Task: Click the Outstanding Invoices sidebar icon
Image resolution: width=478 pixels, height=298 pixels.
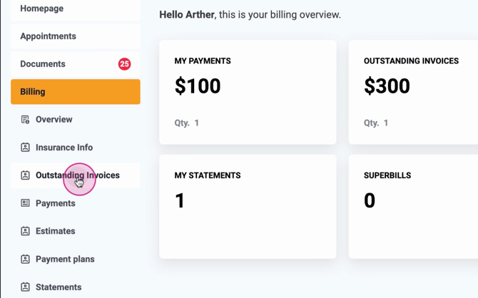Action: point(25,175)
